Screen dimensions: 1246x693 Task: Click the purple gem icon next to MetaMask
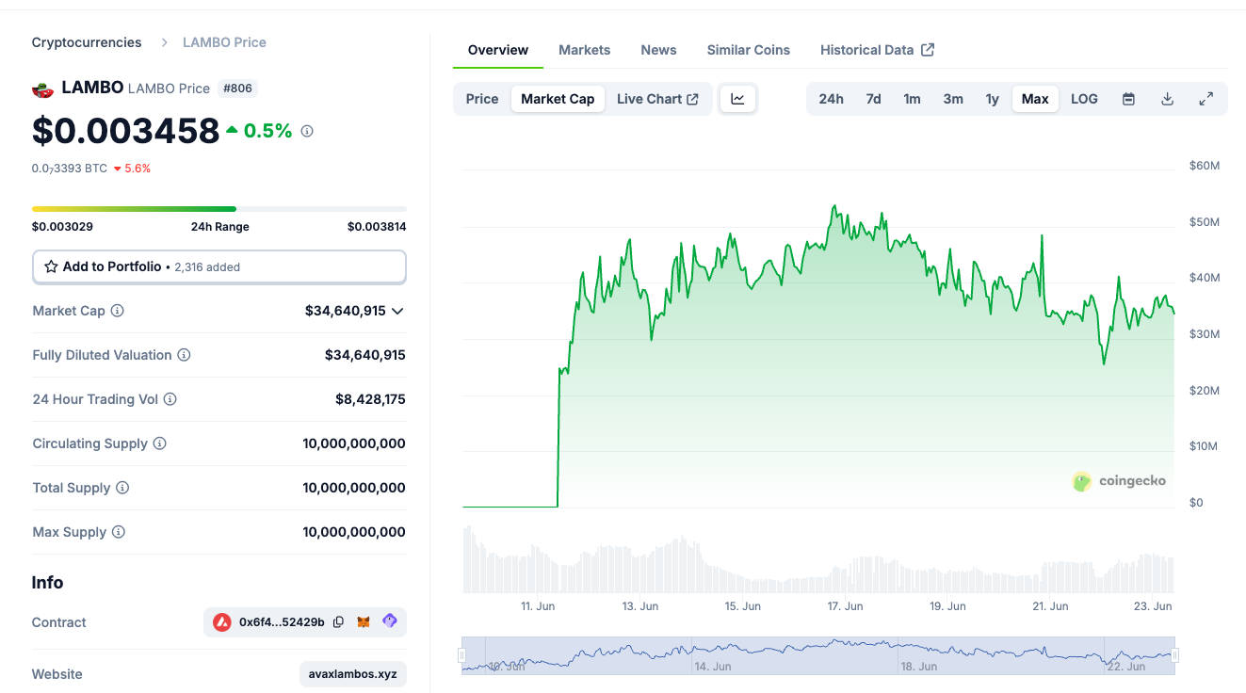390,621
